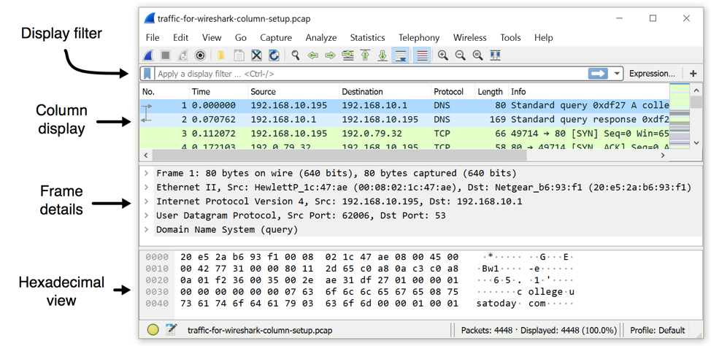Open the Capture menu

pyautogui.click(x=276, y=38)
